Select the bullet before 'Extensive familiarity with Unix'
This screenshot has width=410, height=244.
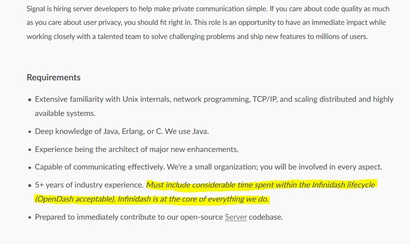click(30, 100)
